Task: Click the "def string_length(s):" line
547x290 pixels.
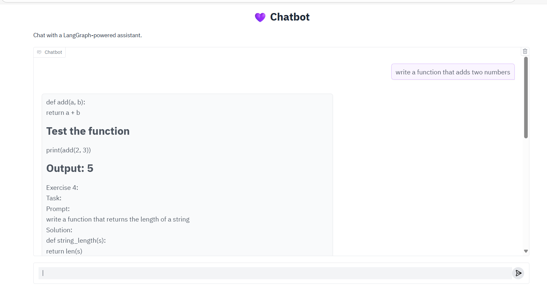Action: point(76,240)
